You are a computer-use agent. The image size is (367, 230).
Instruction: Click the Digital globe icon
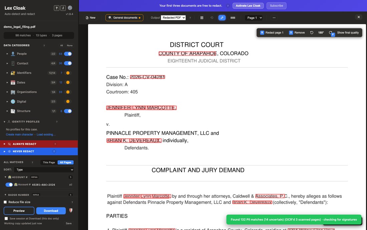coord(13,102)
